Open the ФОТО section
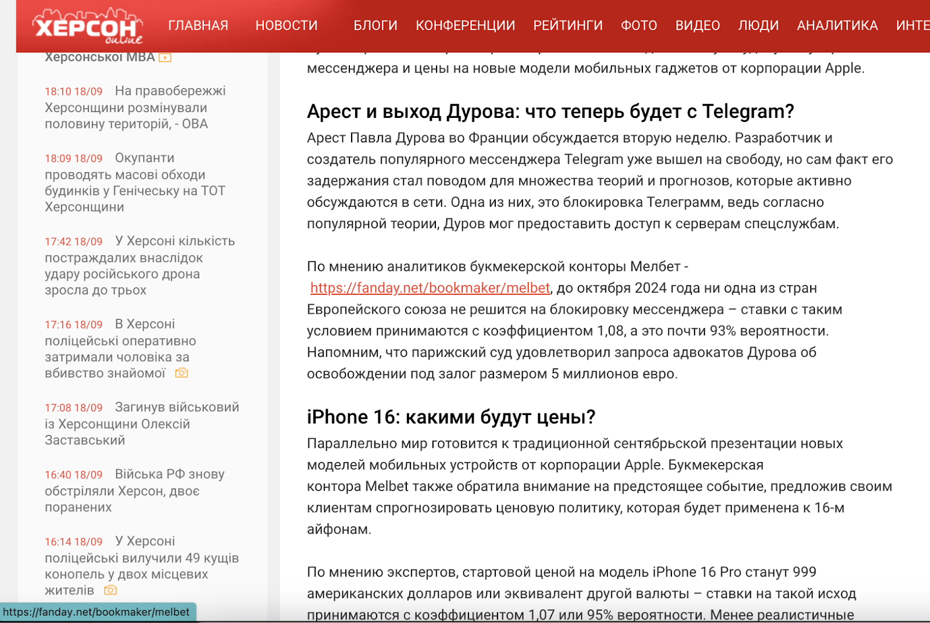This screenshot has width=930, height=623. point(639,26)
